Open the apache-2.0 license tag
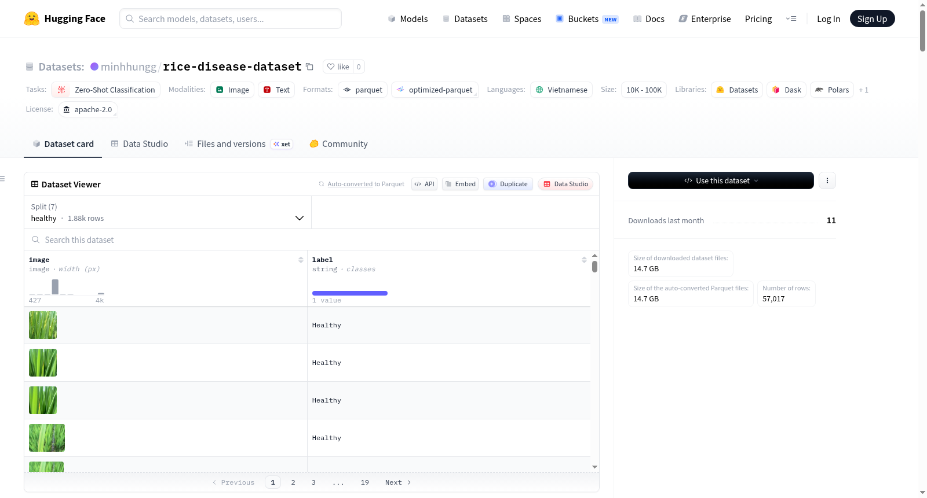The image size is (927, 498). coord(88,109)
